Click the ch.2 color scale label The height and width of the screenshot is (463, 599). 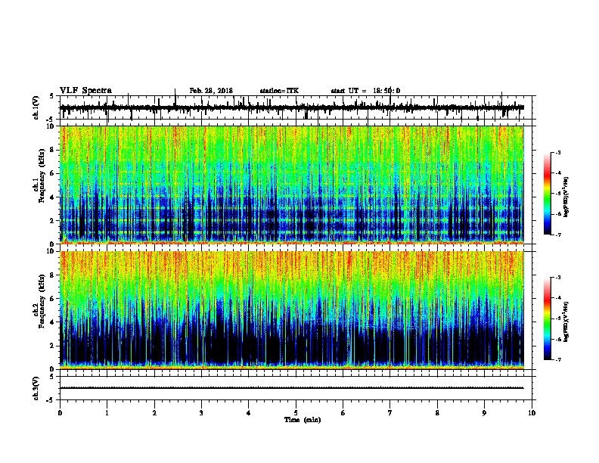(566, 322)
